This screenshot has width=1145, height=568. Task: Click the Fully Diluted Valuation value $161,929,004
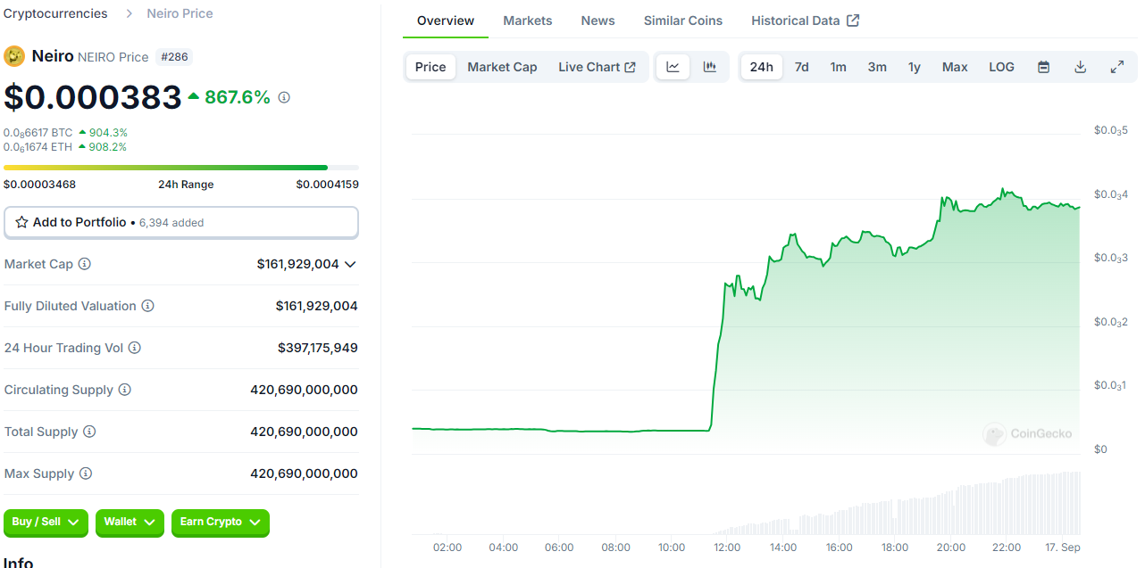pyautogui.click(x=317, y=306)
